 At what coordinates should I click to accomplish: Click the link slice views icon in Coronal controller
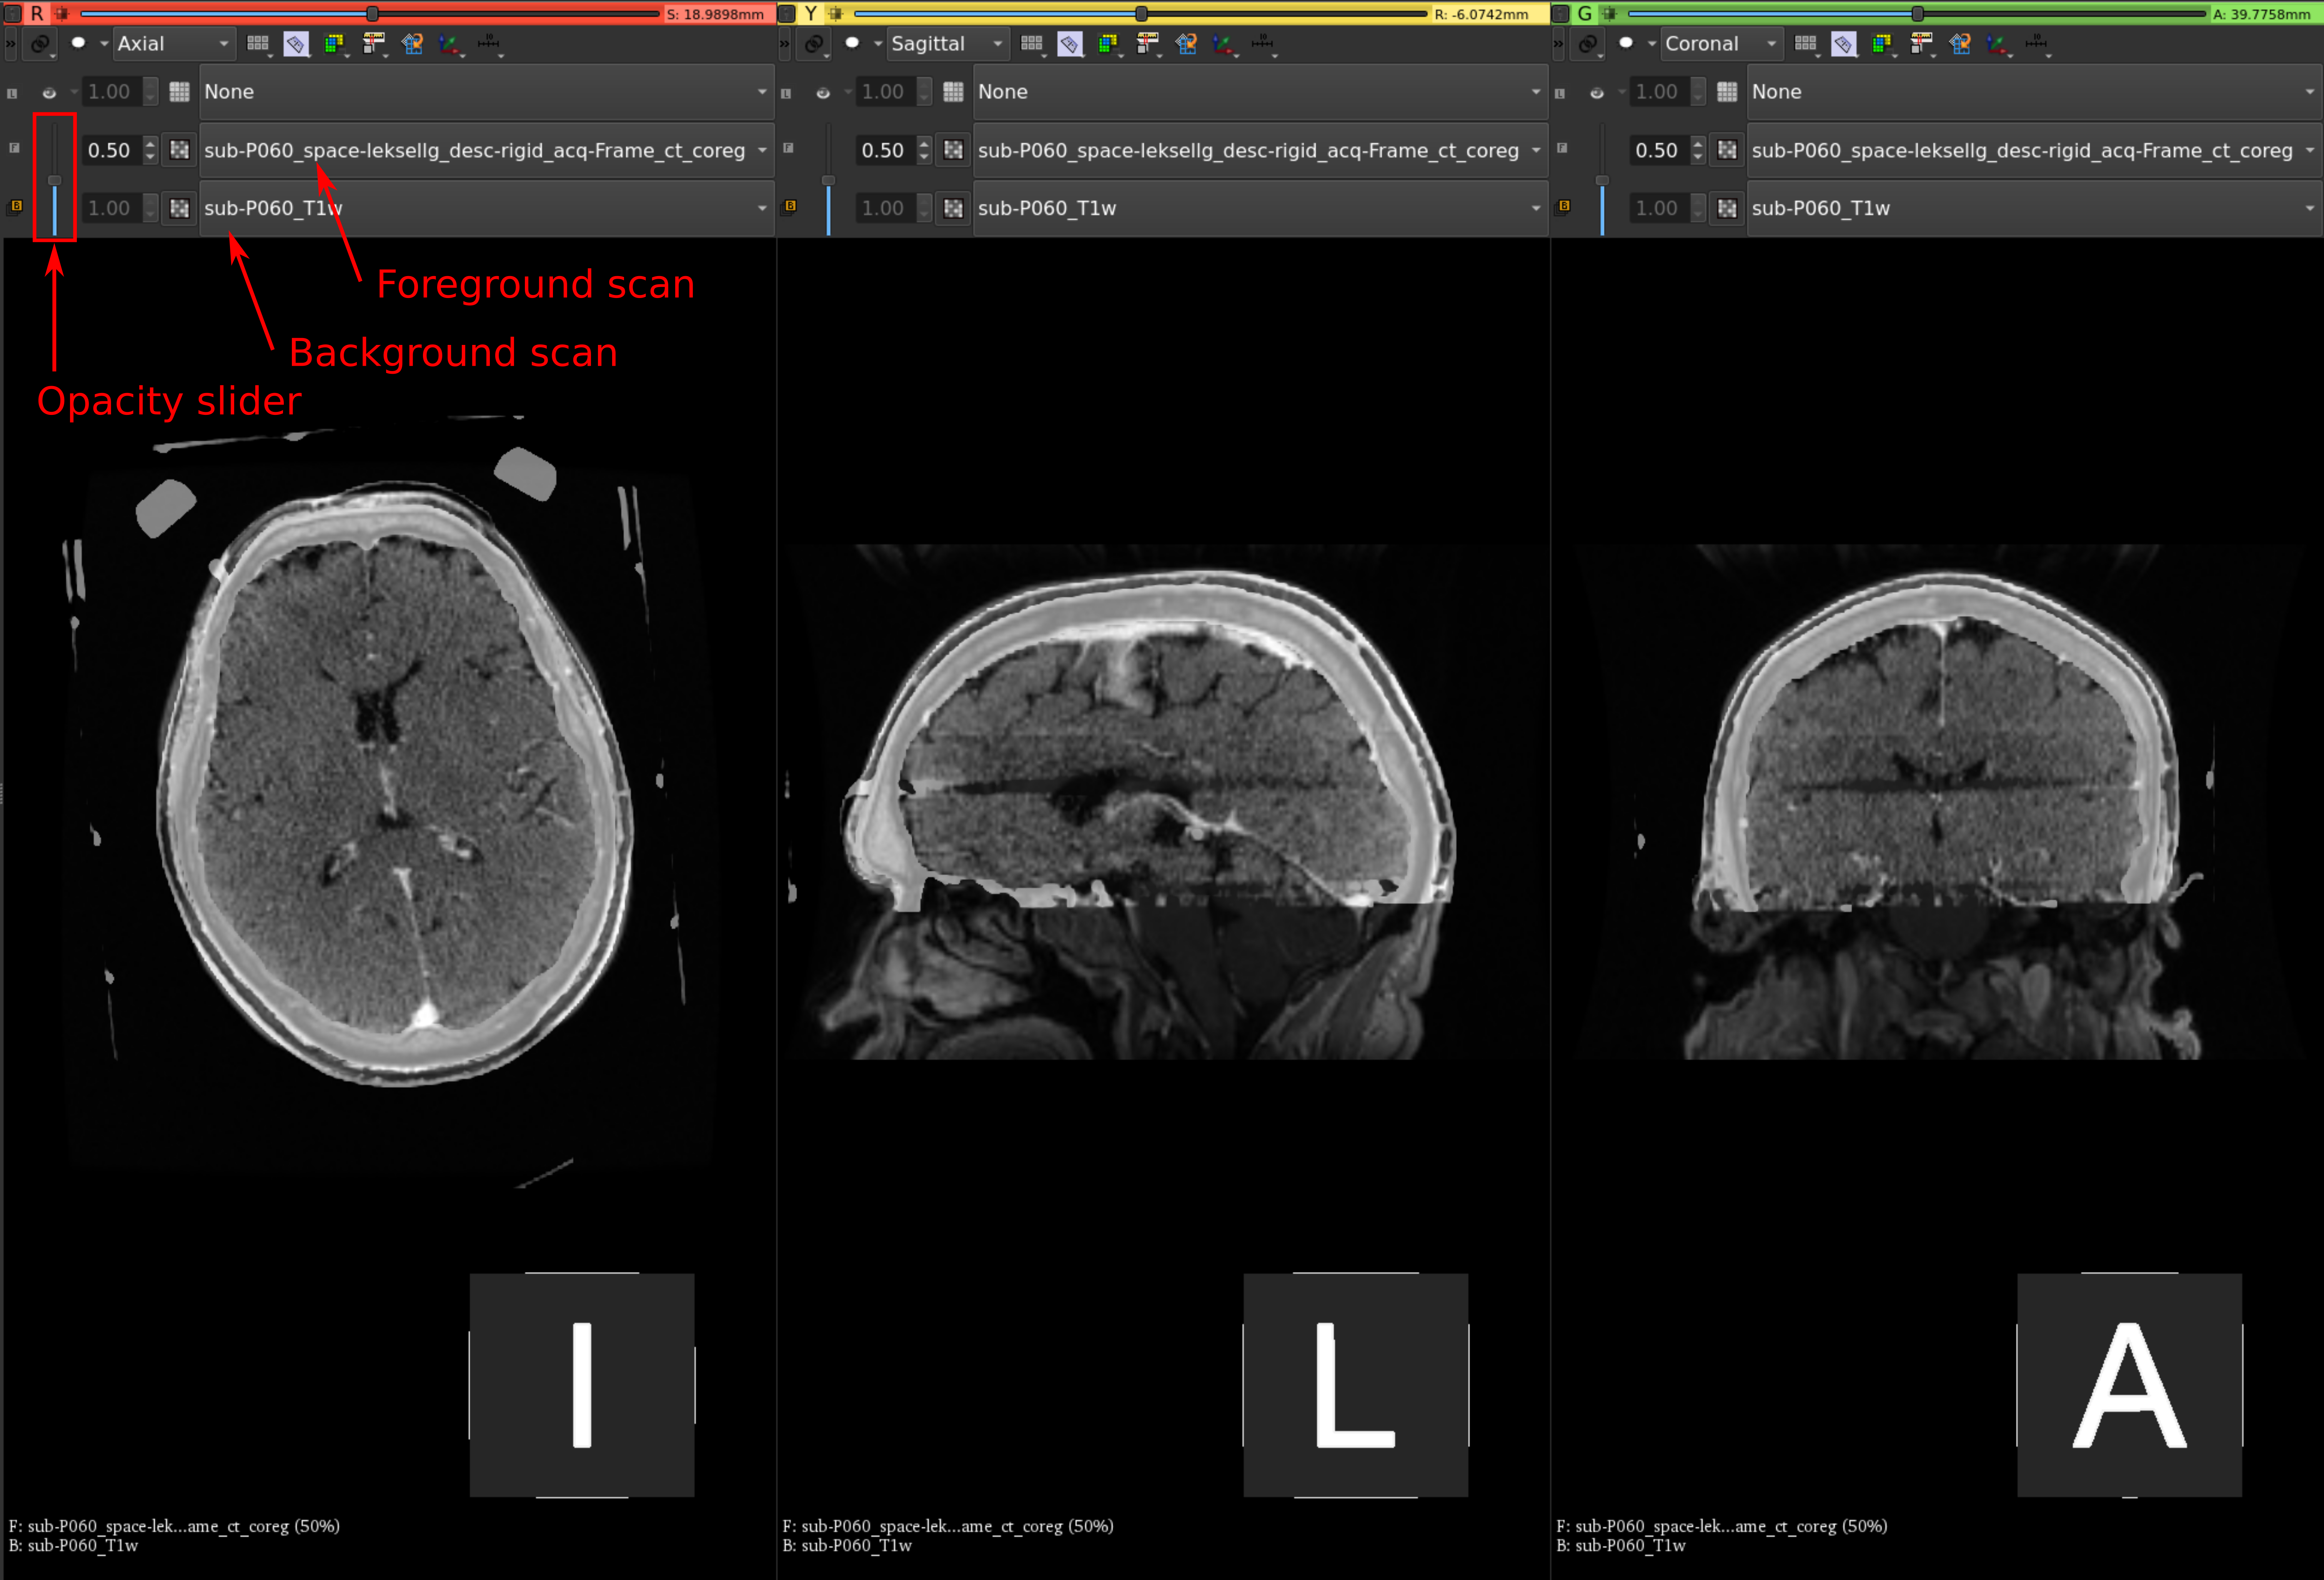[1588, 44]
